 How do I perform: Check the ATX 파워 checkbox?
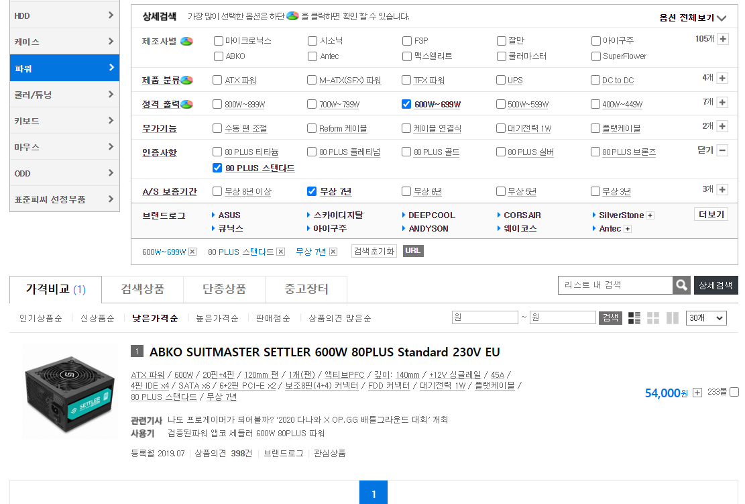tap(217, 80)
